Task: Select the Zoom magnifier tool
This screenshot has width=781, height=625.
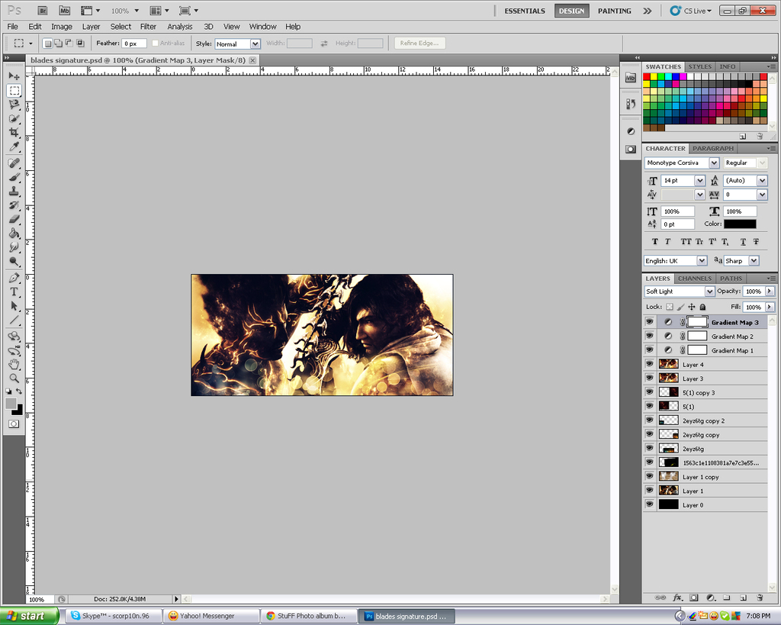Action: point(14,379)
